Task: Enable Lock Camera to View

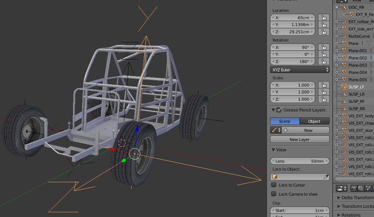Action: click(x=274, y=194)
